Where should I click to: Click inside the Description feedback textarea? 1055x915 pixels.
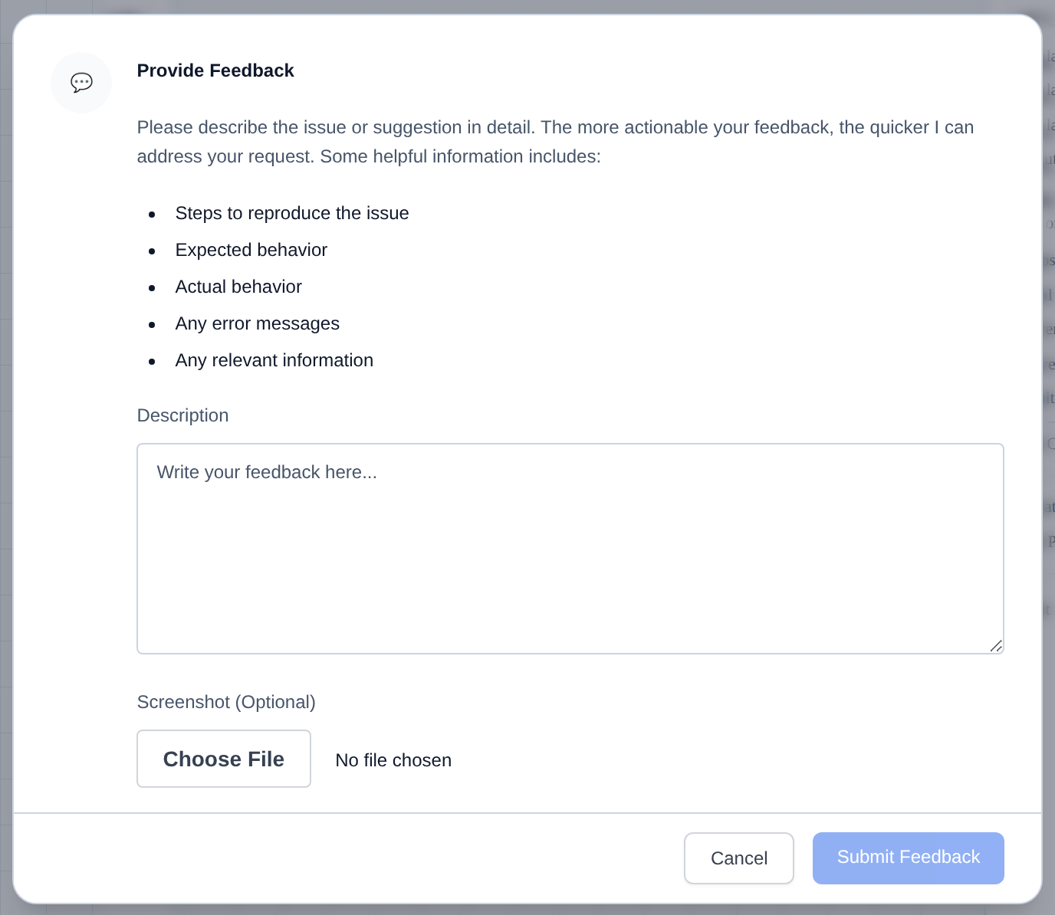(570, 549)
